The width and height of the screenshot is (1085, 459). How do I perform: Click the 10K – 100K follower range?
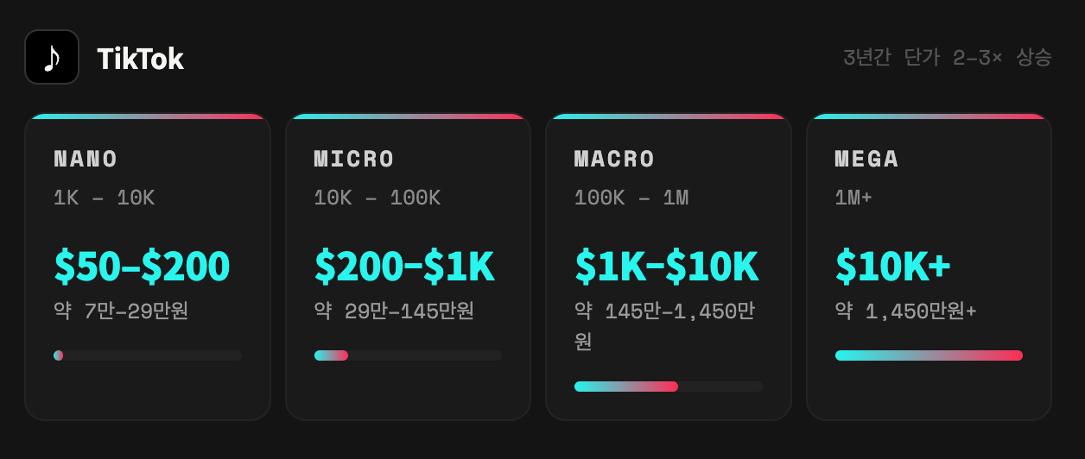[378, 198]
